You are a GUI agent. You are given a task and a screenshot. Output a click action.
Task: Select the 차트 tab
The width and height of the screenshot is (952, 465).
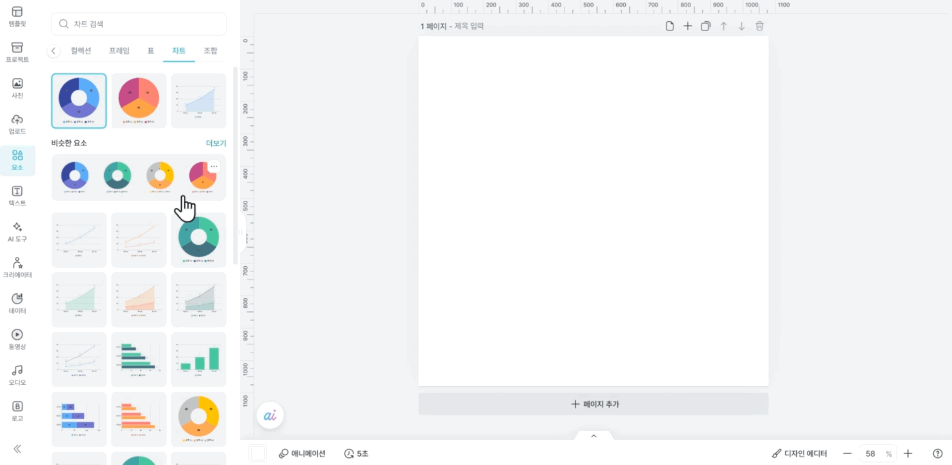click(178, 51)
